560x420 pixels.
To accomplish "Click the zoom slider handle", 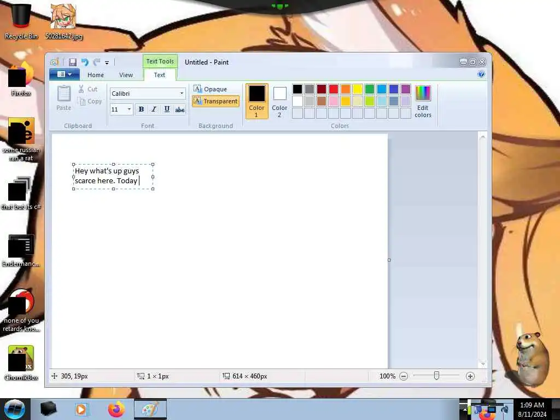I will coord(436,376).
